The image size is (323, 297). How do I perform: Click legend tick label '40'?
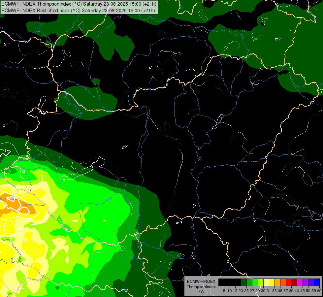tap(297, 291)
